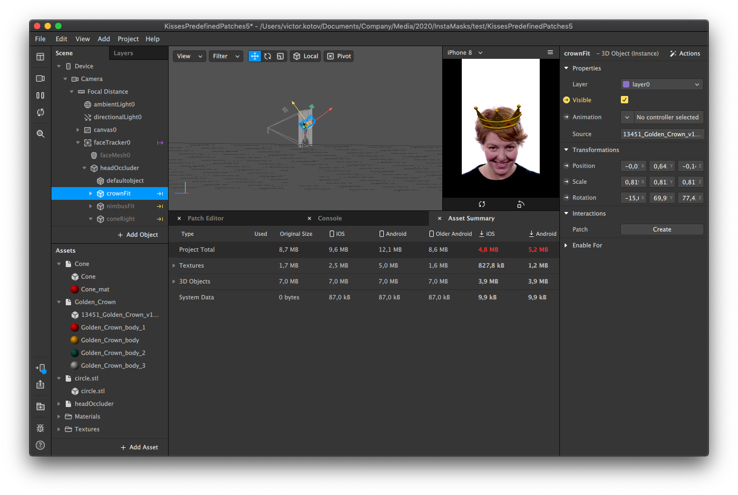Click the send-to-device icon with blue dot
Image resolution: width=738 pixels, height=495 pixels.
pos(40,368)
